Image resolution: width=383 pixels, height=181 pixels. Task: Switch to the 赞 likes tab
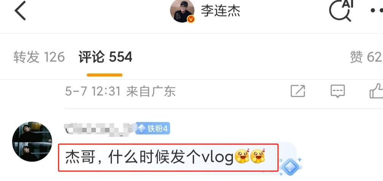366,57
